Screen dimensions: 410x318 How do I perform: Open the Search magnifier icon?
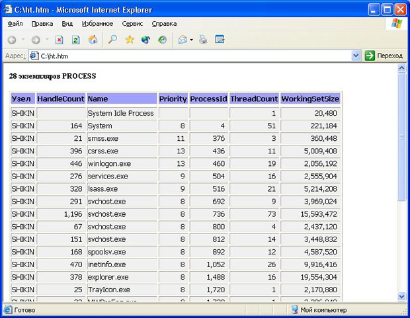(112, 40)
